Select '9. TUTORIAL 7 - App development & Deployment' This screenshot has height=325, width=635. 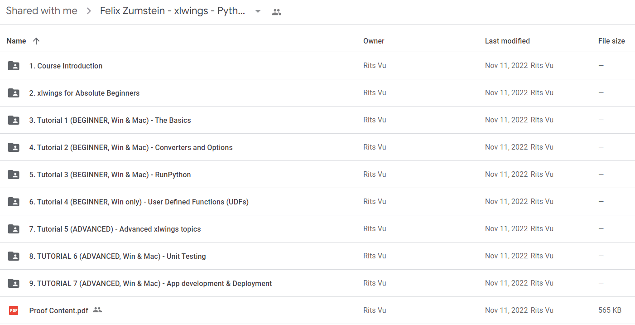[151, 283]
